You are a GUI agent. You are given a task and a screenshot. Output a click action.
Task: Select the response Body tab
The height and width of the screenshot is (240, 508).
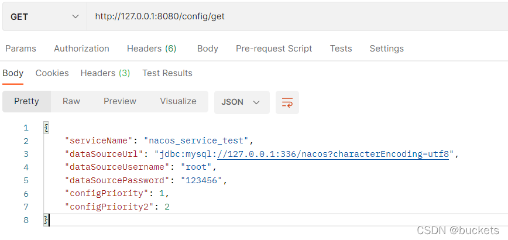[13, 73]
